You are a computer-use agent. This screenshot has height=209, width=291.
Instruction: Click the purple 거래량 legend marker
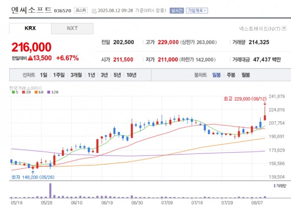(274, 186)
